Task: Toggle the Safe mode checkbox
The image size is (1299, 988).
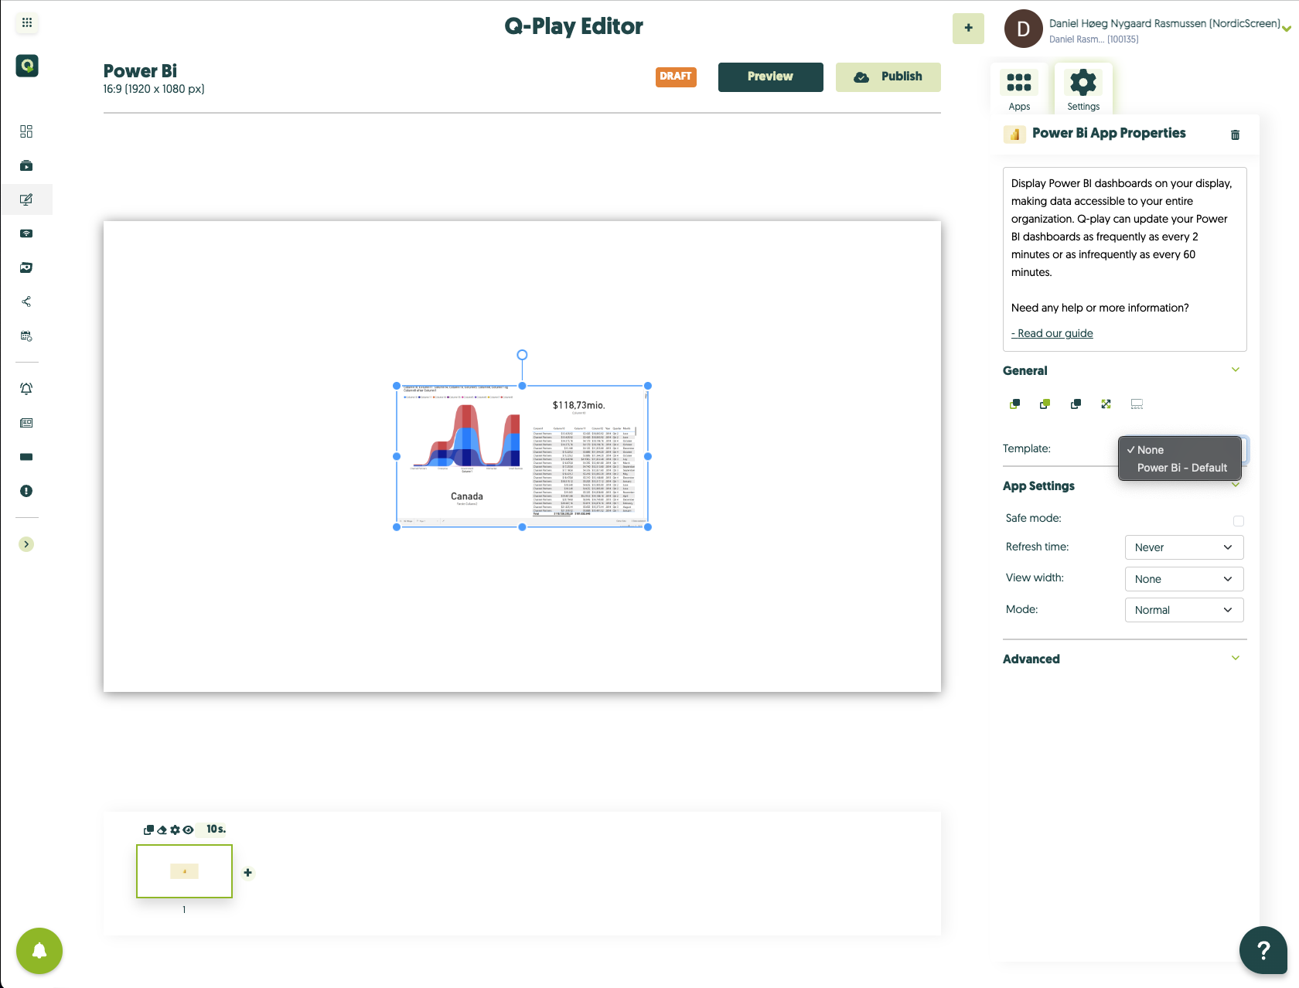Action: pyautogui.click(x=1239, y=521)
